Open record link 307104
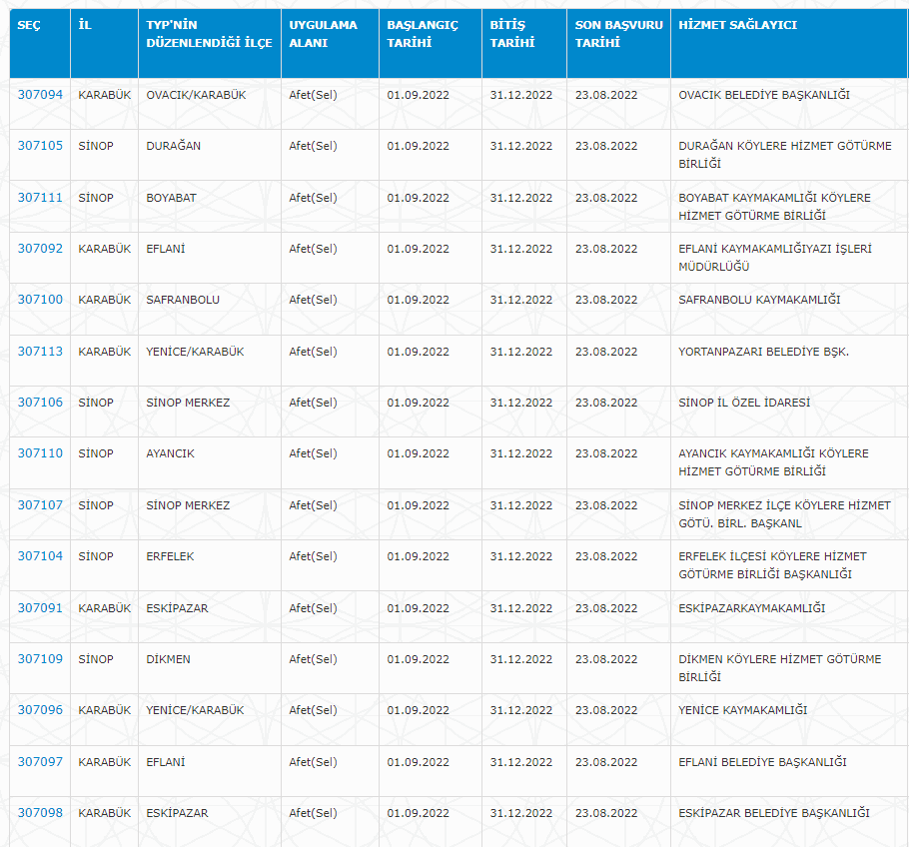The image size is (909, 847). click(40, 556)
